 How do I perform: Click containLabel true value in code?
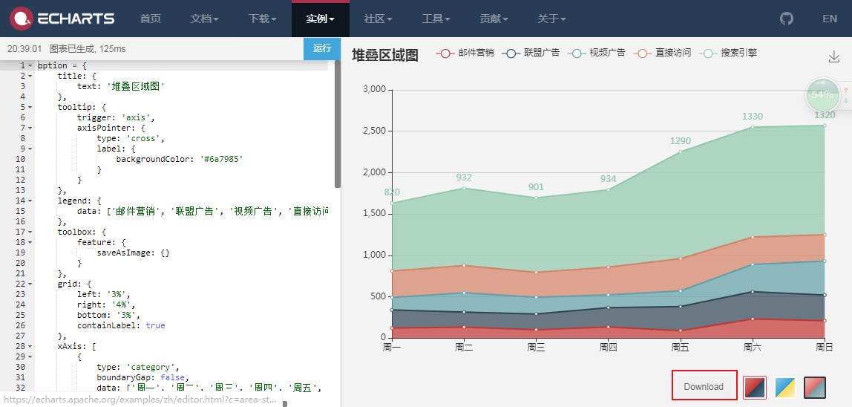[x=155, y=325]
